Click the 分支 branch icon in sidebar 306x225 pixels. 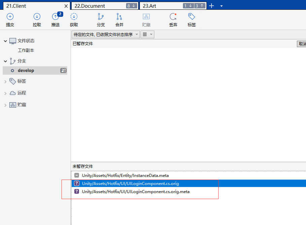(x=13, y=61)
